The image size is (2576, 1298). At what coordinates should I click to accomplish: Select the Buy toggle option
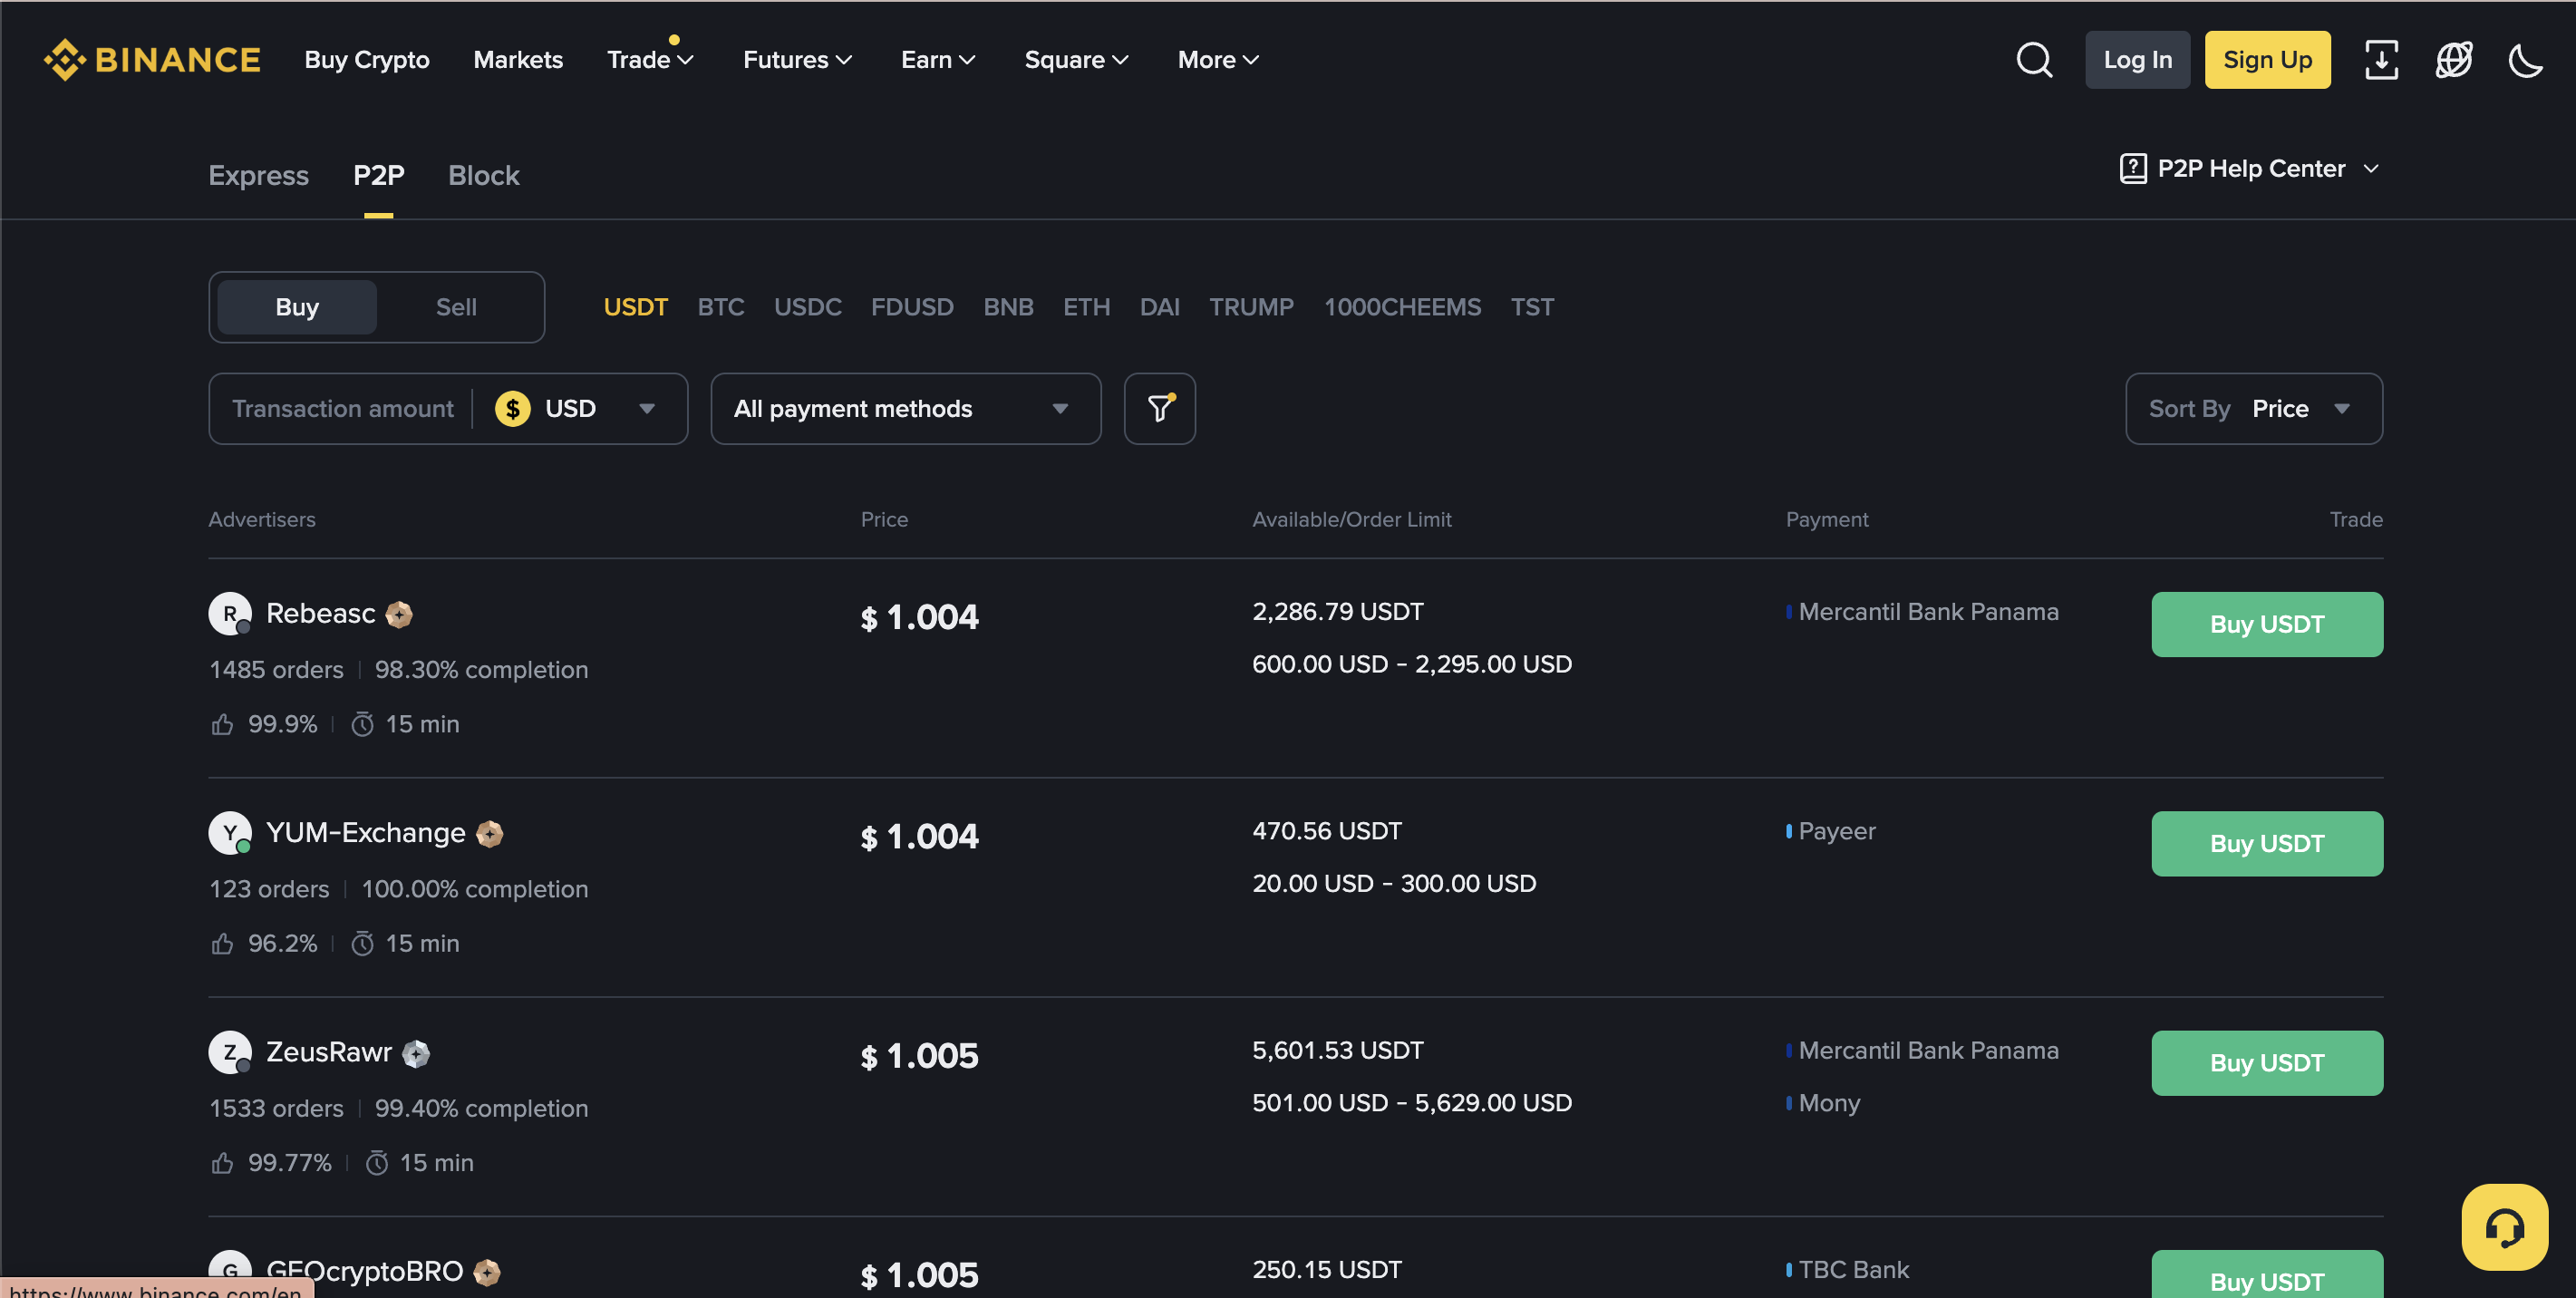pos(297,307)
